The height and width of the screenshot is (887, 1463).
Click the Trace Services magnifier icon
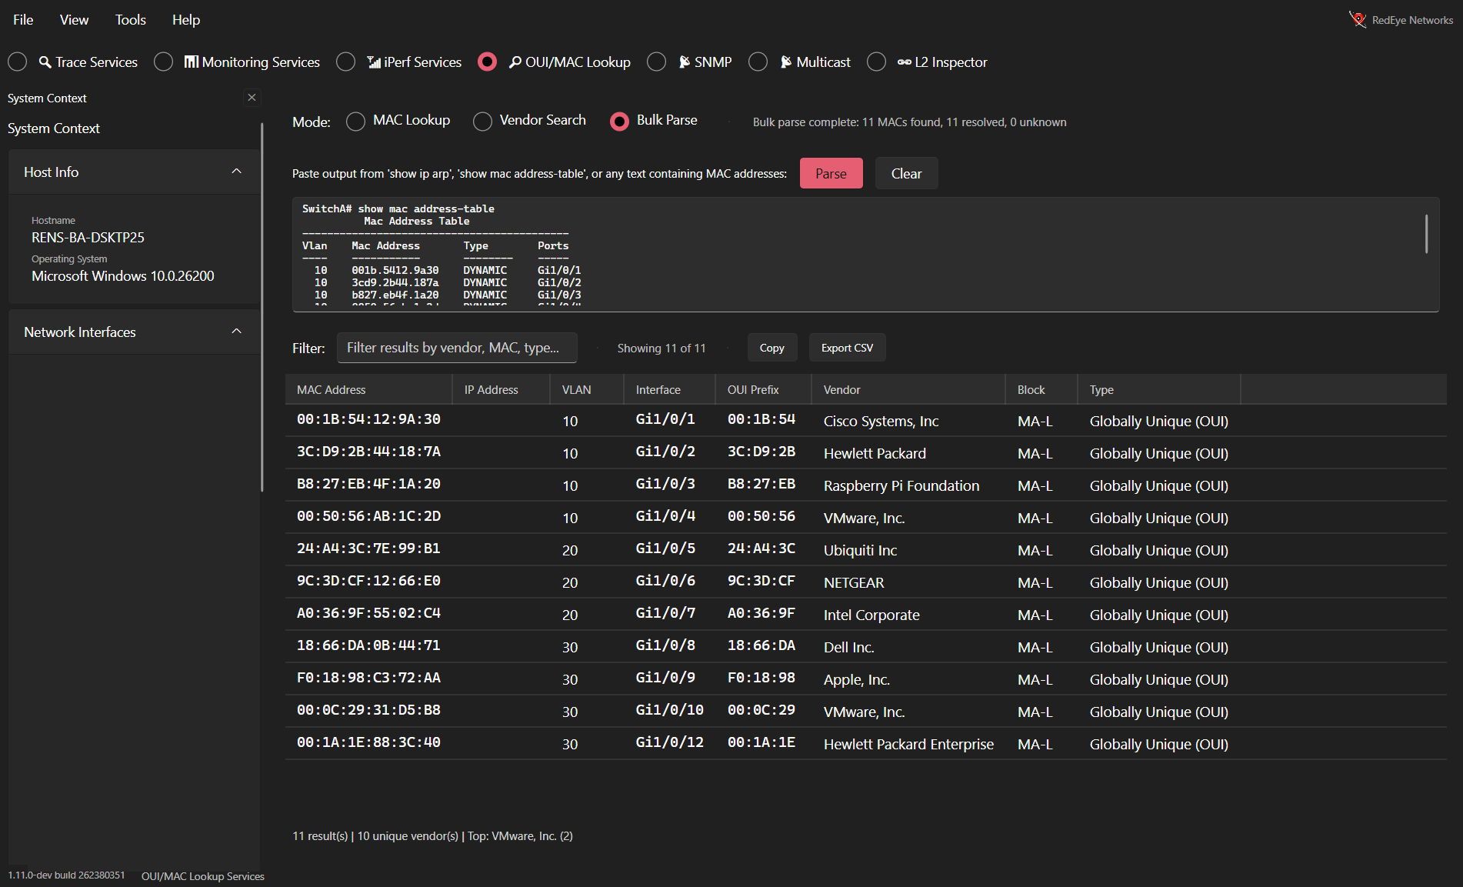[45, 62]
